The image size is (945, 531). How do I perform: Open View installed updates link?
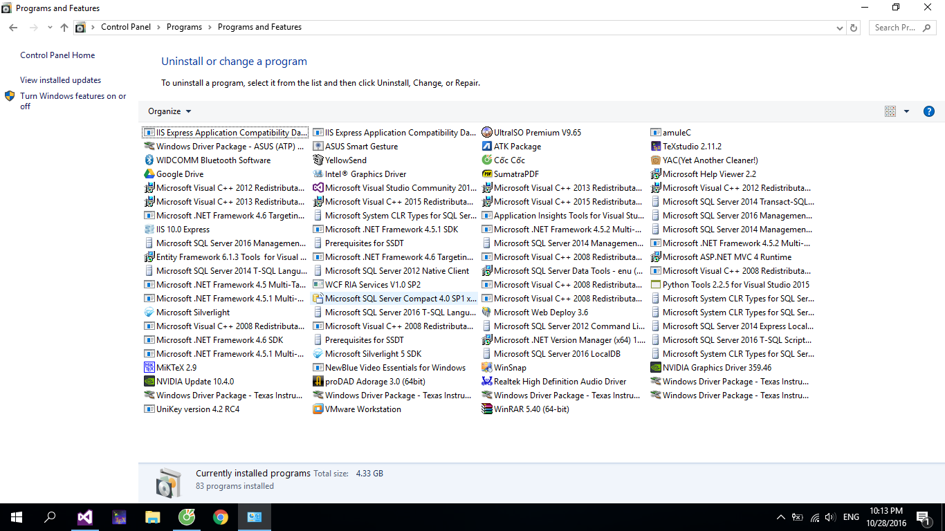pos(60,80)
